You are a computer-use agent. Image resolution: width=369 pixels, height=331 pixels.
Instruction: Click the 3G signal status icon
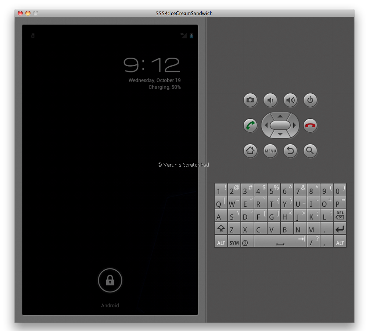pyautogui.click(x=183, y=35)
